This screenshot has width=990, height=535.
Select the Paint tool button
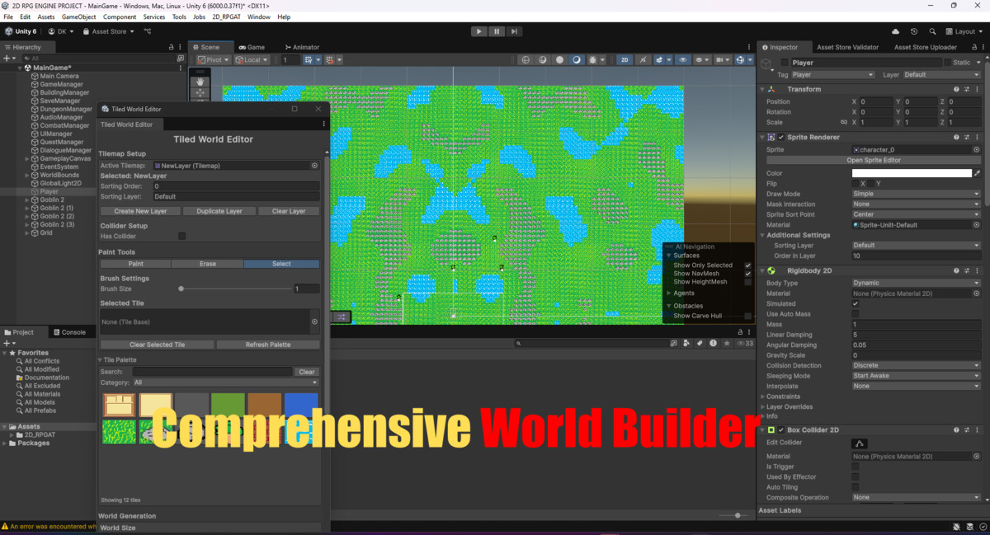(x=135, y=264)
